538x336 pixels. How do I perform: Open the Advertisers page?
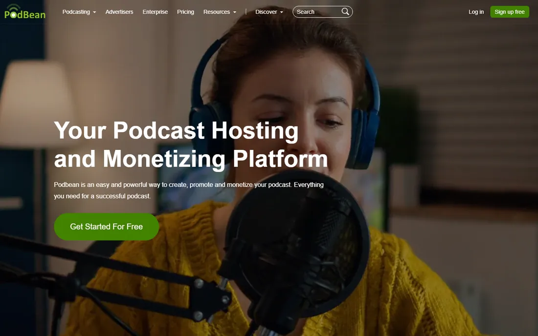point(119,12)
